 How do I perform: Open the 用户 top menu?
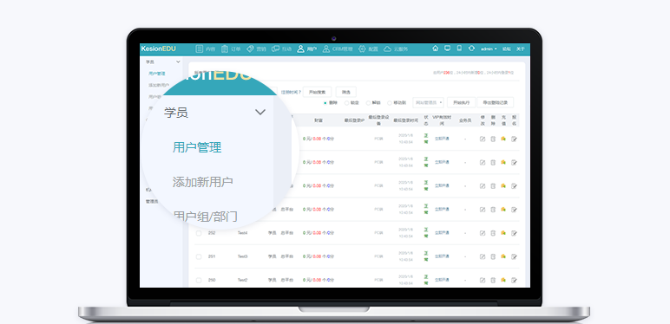click(307, 49)
